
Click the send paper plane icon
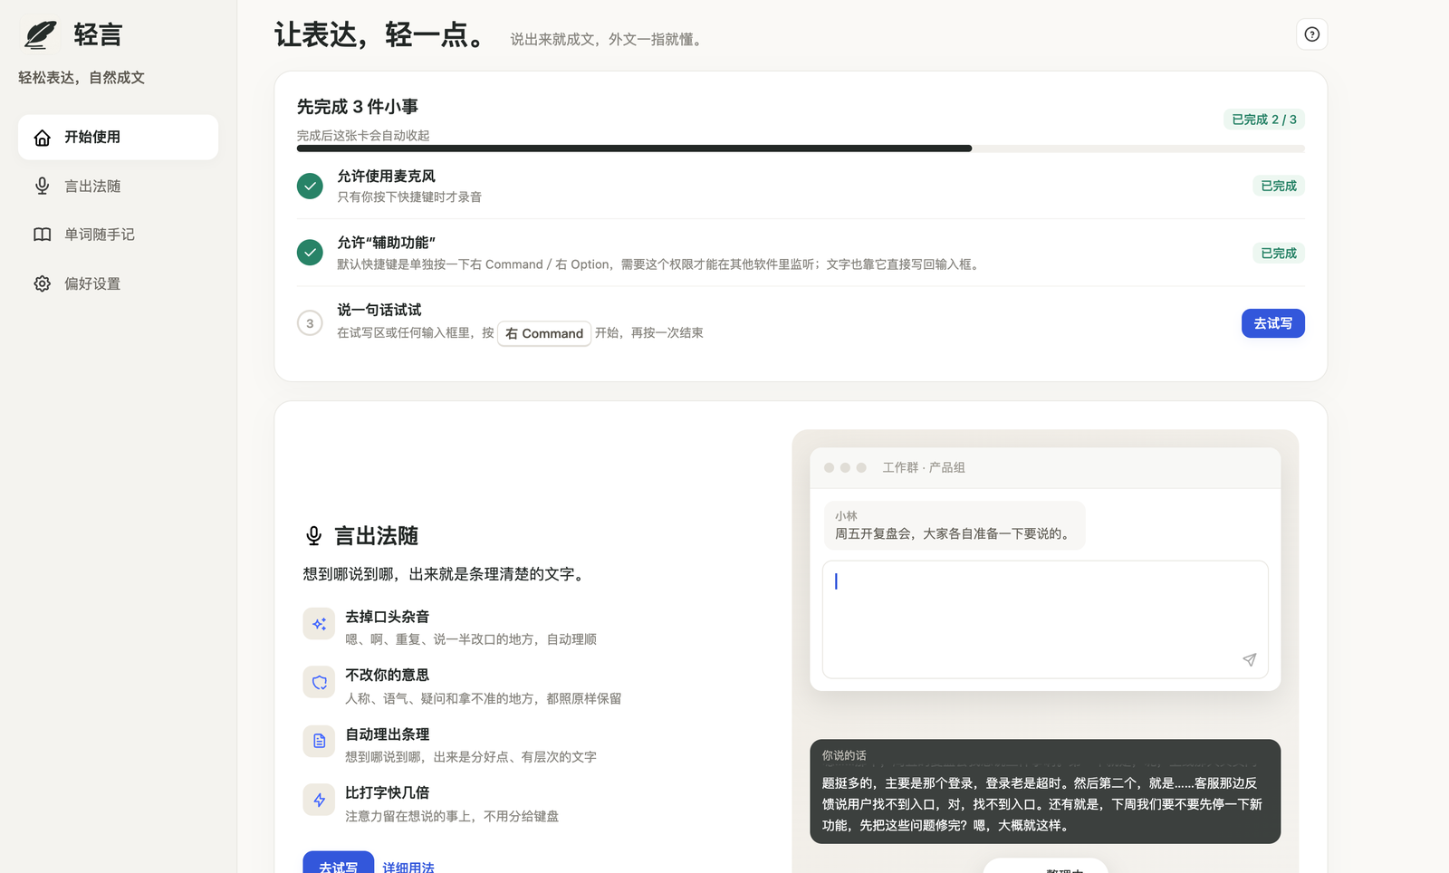pos(1250,659)
